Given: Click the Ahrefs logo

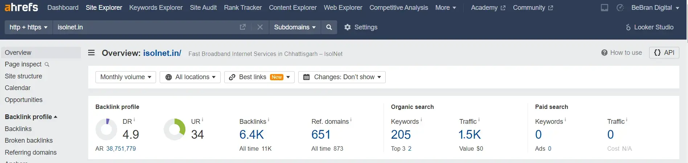Looking at the screenshot, I should pos(21,7).
